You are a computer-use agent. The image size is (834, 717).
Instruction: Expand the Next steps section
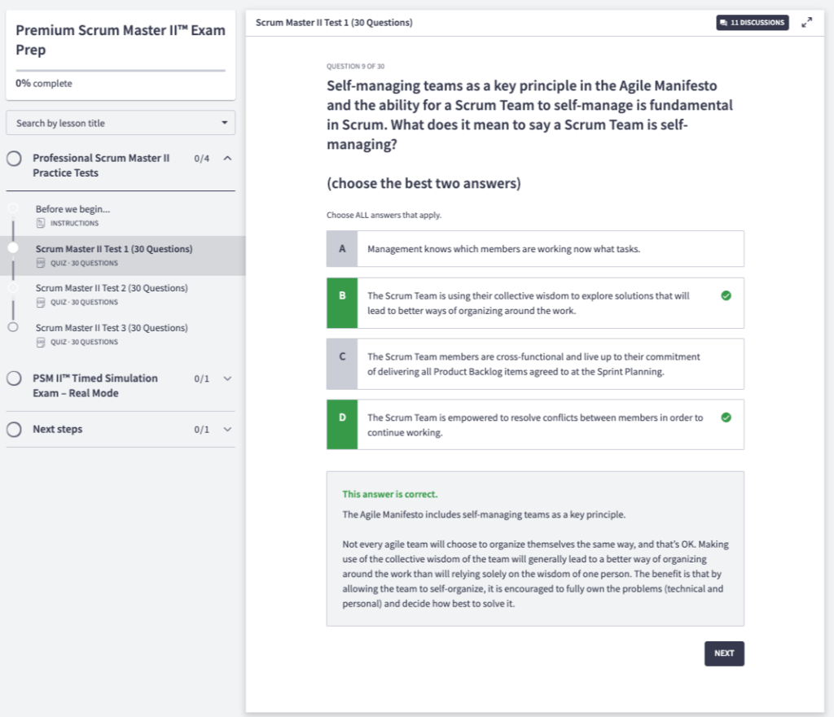pos(228,430)
